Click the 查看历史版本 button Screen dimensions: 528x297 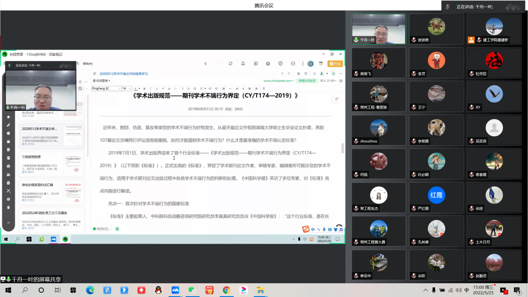(x=307, y=81)
